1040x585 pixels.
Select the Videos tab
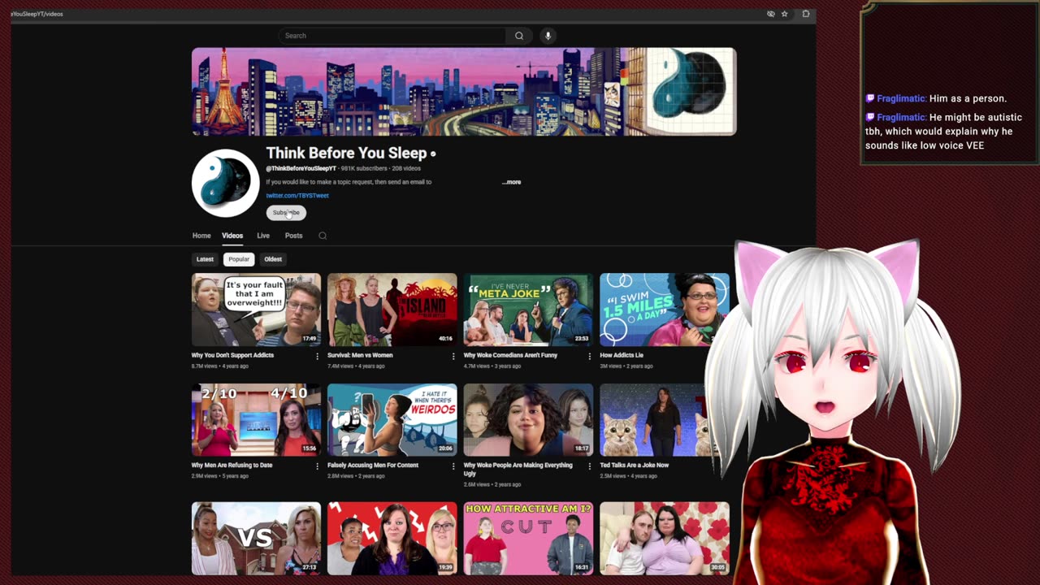tap(232, 236)
